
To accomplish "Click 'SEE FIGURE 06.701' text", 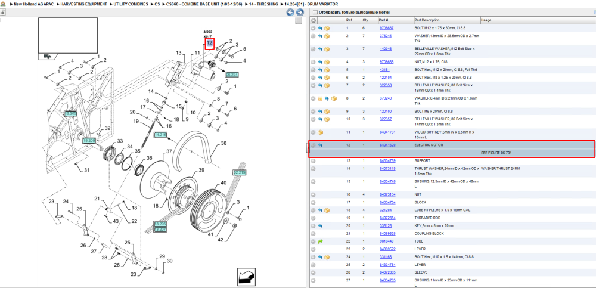I will click(x=495, y=153).
